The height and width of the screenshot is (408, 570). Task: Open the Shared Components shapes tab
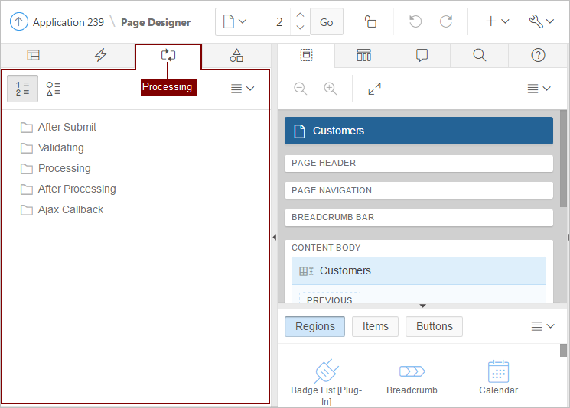click(x=236, y=55)
